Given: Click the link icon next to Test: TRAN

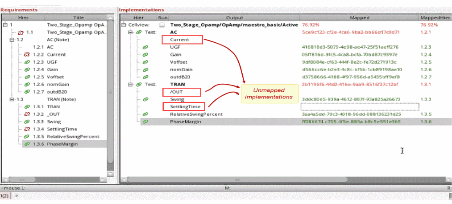Looking at the screenshot, I should point(139,85).
